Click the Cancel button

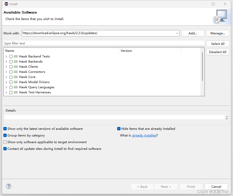(x=216, y=187)
